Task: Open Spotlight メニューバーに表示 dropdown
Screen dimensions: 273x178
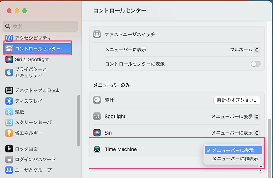Action: (x=236, y=116)
